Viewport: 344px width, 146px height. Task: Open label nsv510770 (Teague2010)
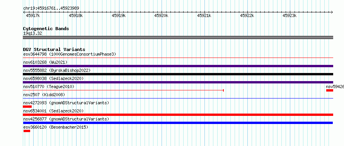(x=49, y=87)
